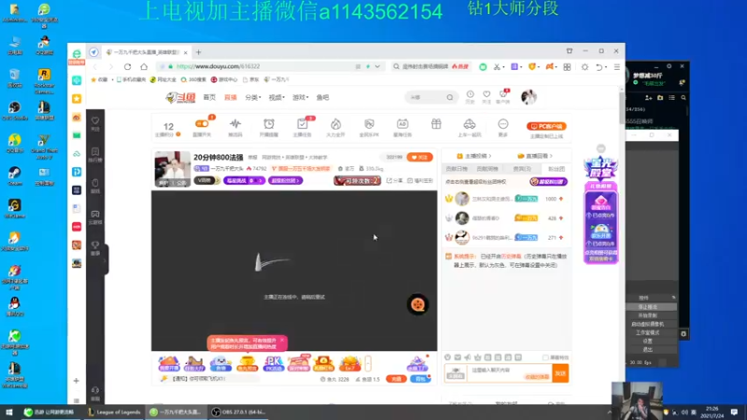Open the 关注 heart in dark sidebar
Viewport: 747px width, 420px height.
[x=95, y=123]
